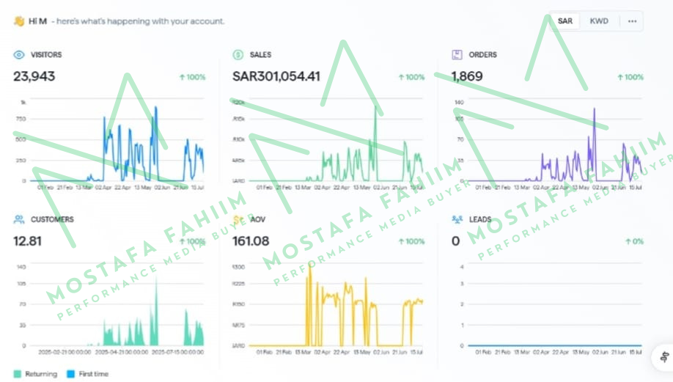Open the Sales total SAR301,054.41 value
673x382 pixels.
click(276, 76)
